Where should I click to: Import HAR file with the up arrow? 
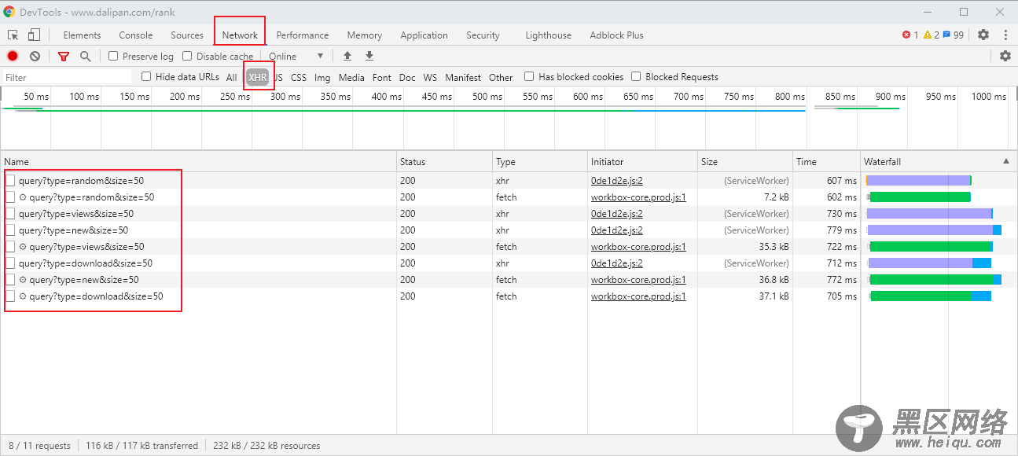pos(347,56)
